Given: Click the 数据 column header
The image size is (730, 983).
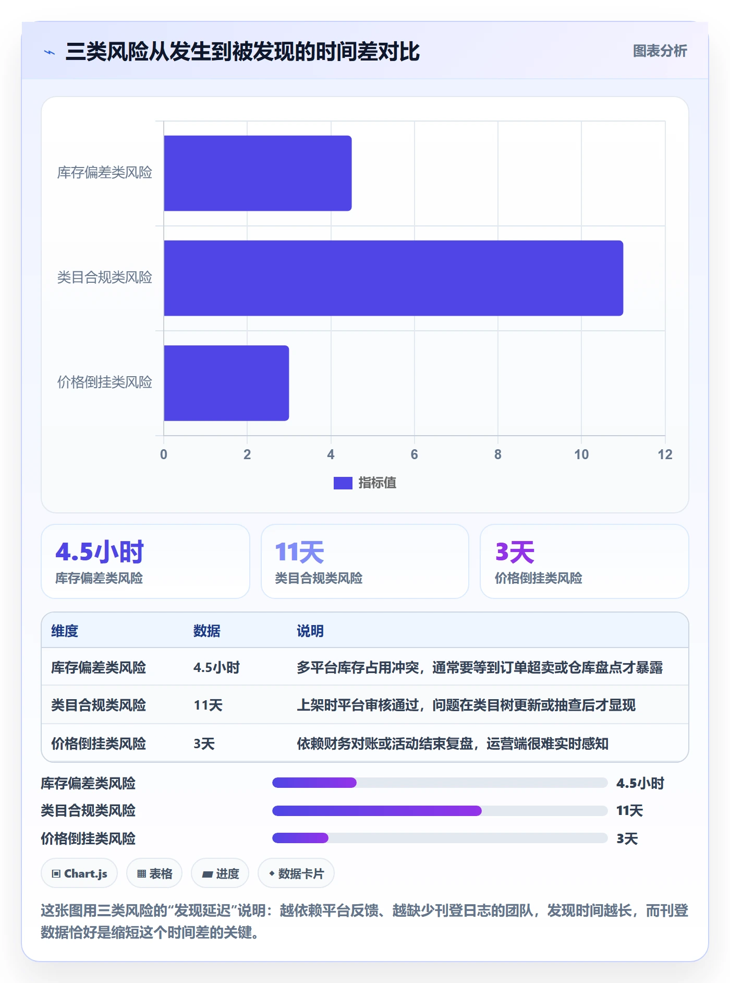Looking at the screenshot, I should click(207, 631).
